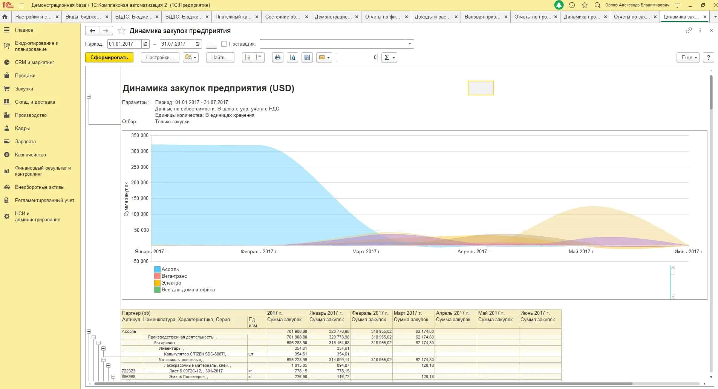Add report to favorites star

click(x=121, y=31)
